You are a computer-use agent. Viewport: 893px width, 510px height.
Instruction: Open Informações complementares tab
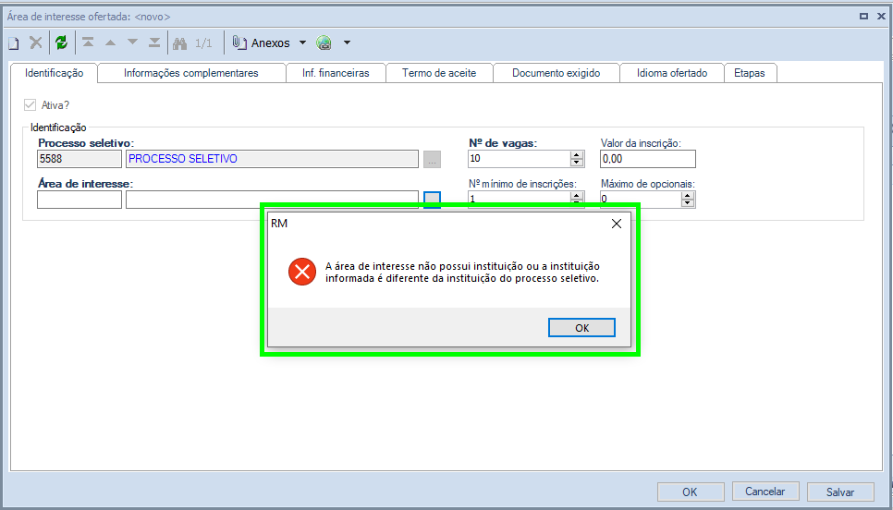191,73
